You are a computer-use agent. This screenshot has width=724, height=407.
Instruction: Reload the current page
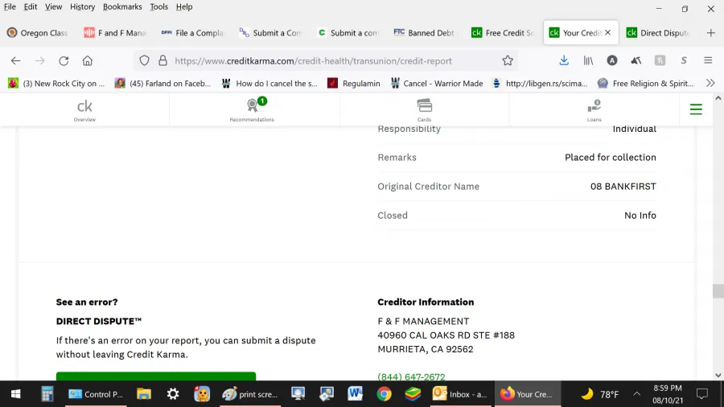coord(64,60)
